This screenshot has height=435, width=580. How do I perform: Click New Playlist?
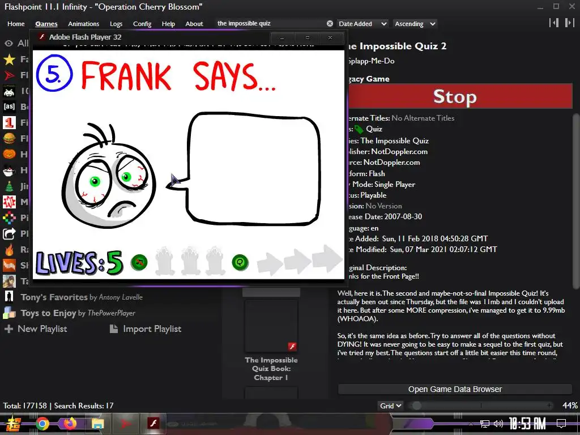36,329
